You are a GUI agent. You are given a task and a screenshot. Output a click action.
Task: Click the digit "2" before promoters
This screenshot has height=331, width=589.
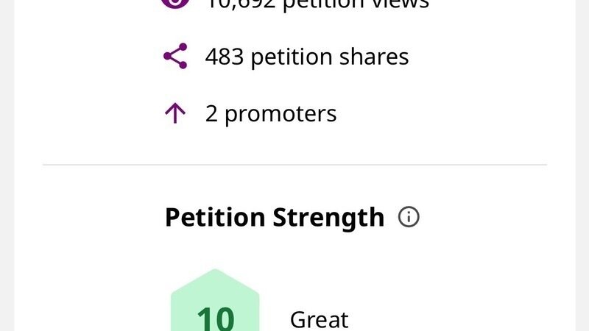point(211,113)
